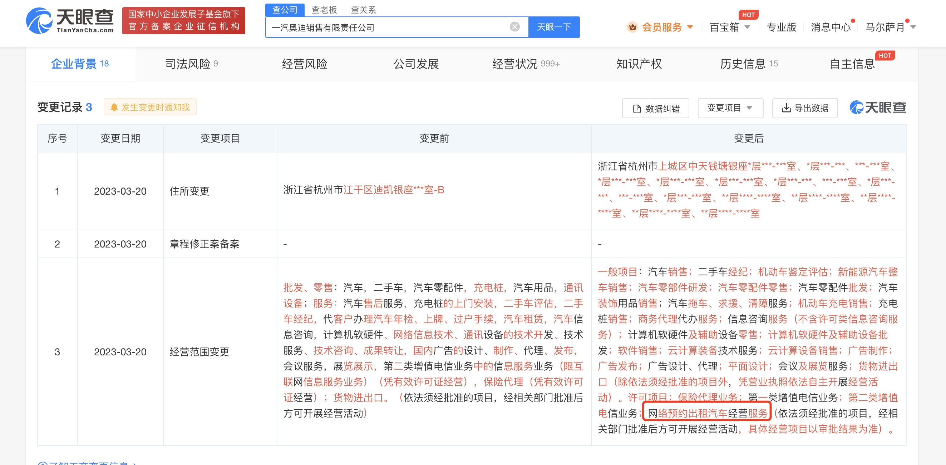
Task: Open the 企业背景 tab
Action: point(80,64)
